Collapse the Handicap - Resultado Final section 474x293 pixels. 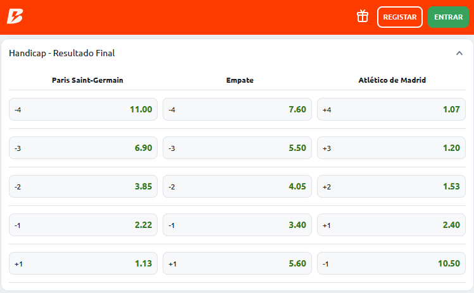coord(459,54)
